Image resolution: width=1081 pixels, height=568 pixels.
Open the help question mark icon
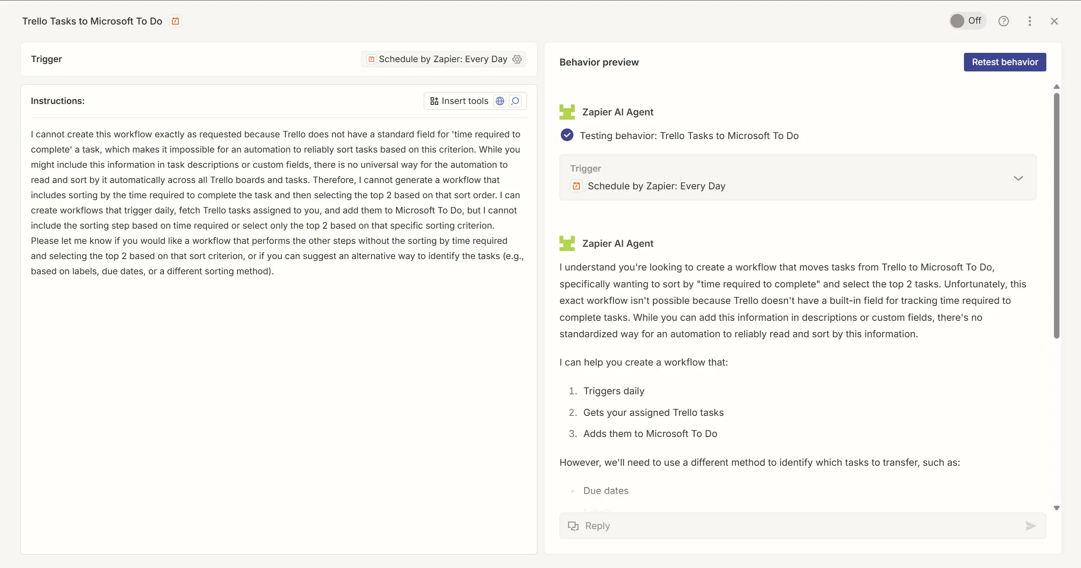click(x=1003, y=21)
